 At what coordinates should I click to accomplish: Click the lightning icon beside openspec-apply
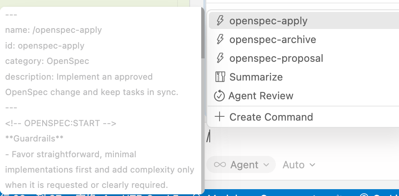click(220, 20)
